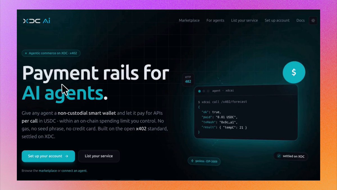
Task: Click the checkmark icon in settled on XDC chip
Action: (279, 156)
